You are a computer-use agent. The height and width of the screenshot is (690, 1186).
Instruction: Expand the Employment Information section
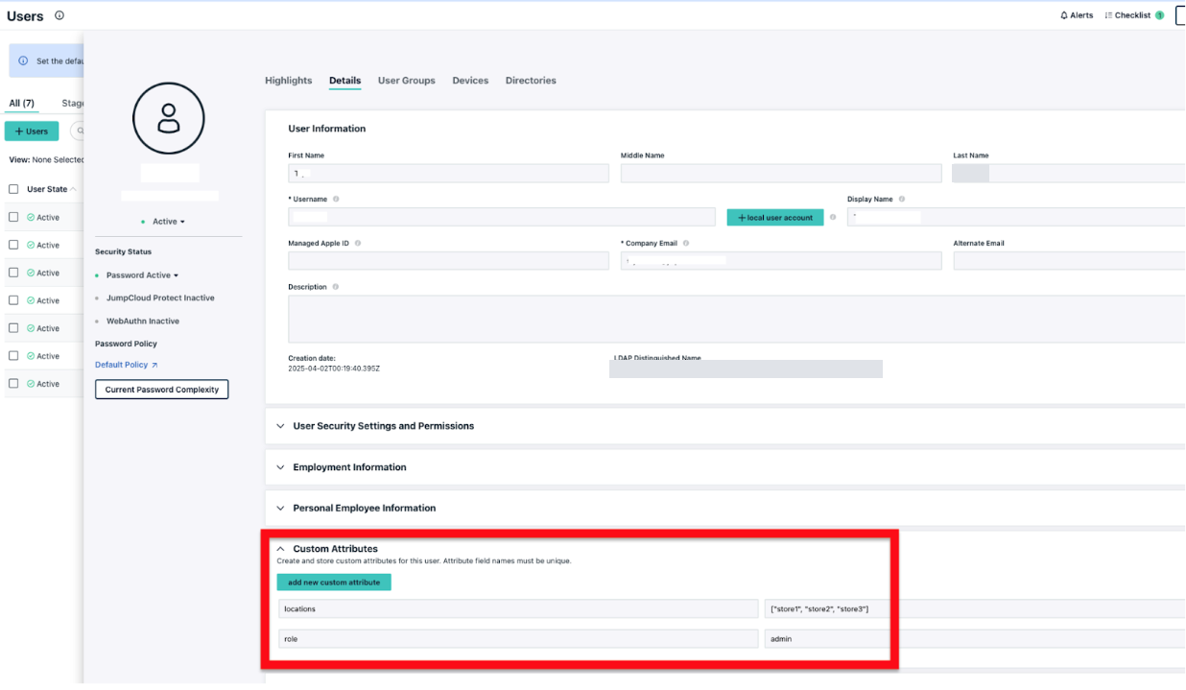coord(342,467)
